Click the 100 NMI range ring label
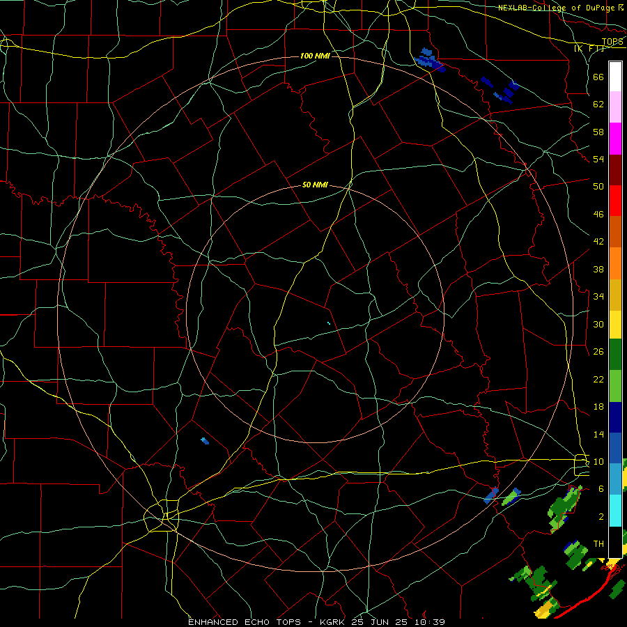This screenshot has width=627, height=627. [x=315, y=56]
